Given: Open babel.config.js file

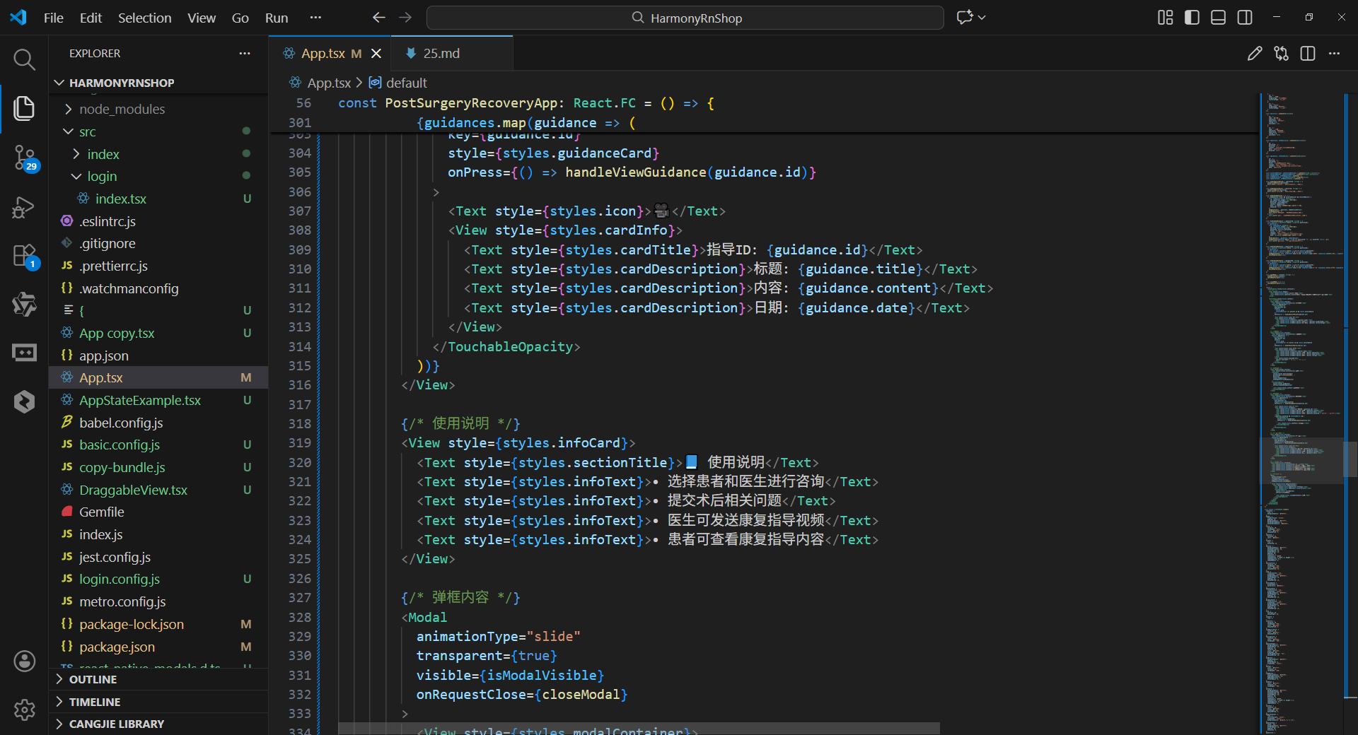Looking at the screenshot, I should pos(158,423).
